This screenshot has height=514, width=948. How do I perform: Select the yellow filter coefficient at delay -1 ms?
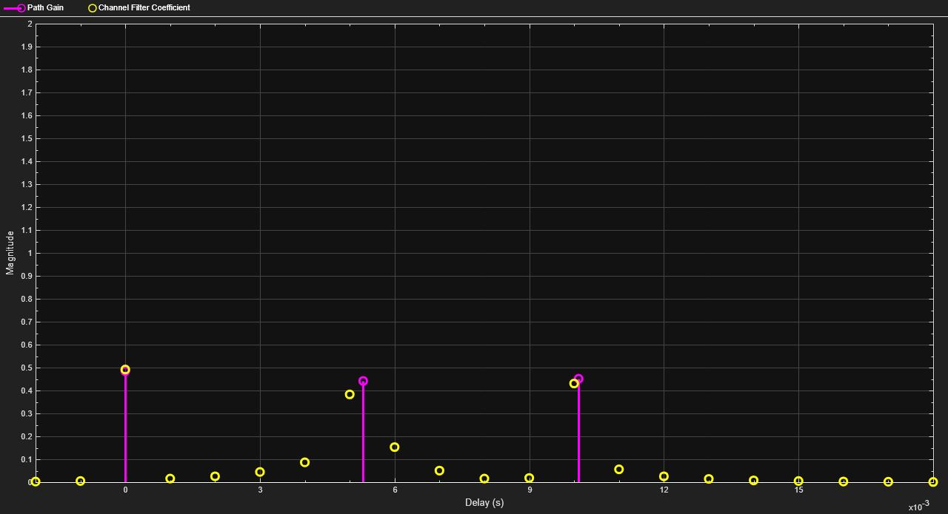click(81, 481)
